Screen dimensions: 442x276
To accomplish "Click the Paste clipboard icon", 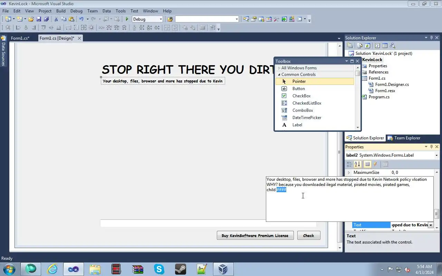I will pyautogui.click(x=71, y=19).
